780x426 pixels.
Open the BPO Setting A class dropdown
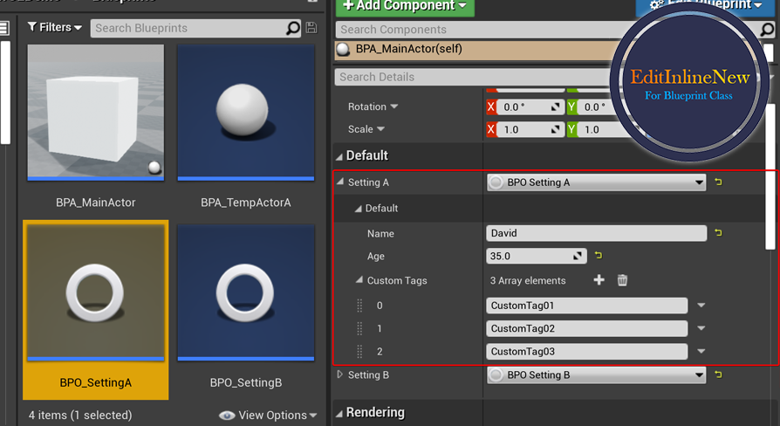(x=597, y=182)
